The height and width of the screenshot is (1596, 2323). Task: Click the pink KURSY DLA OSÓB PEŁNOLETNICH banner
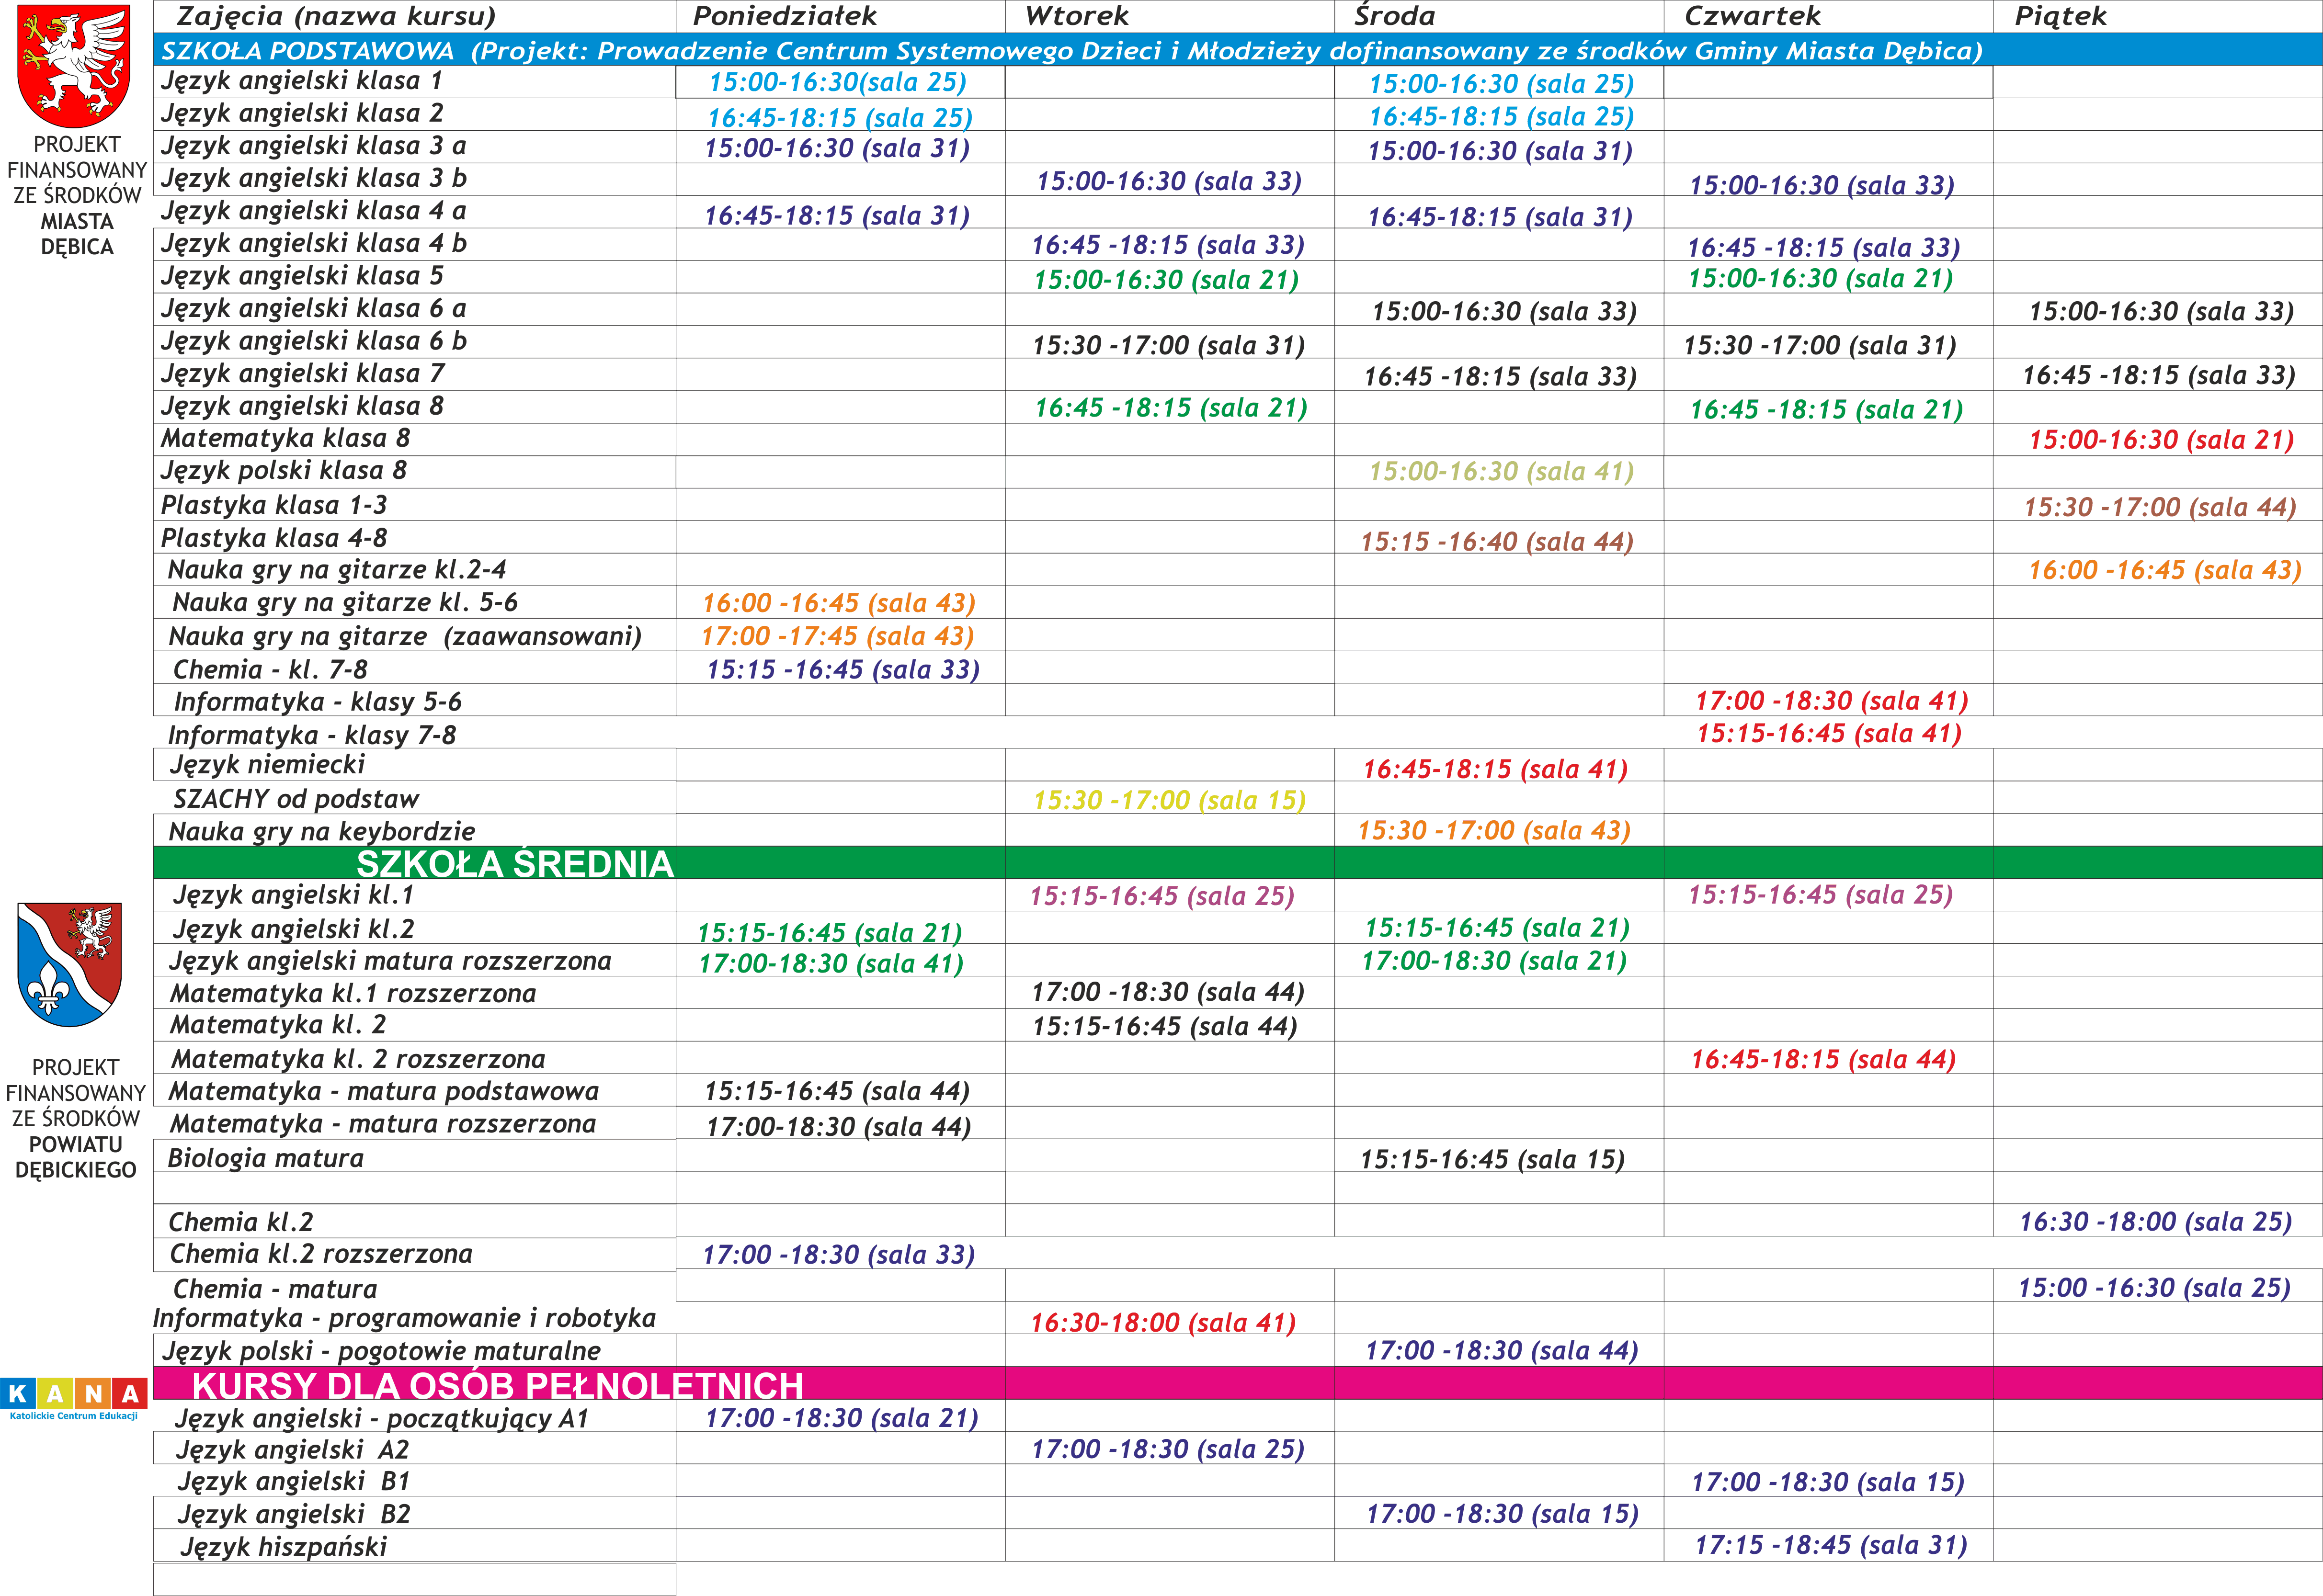[1238, 1384]
